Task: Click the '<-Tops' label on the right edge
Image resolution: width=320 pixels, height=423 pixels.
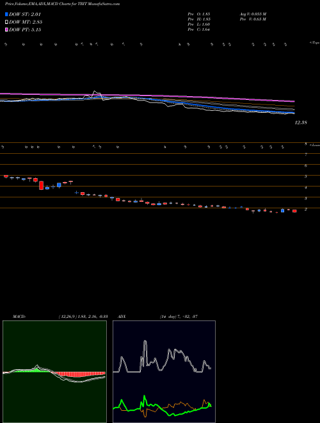Action: pos(314,43)
